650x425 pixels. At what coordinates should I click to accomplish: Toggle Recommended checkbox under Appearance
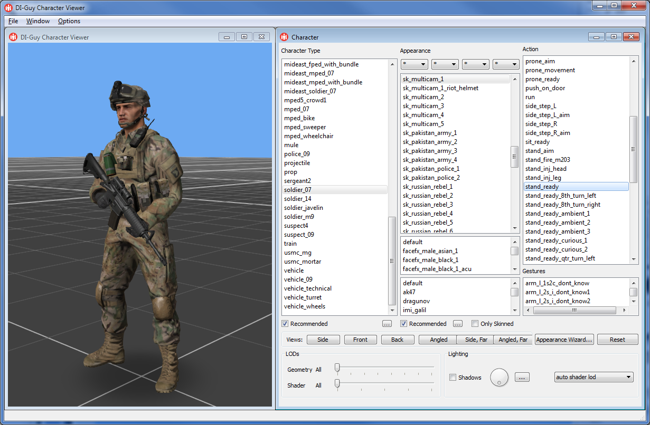click(x=404, y=324)
